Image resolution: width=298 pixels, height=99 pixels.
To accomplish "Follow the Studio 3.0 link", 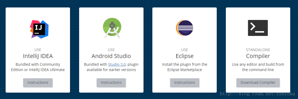I will point(117,64).
